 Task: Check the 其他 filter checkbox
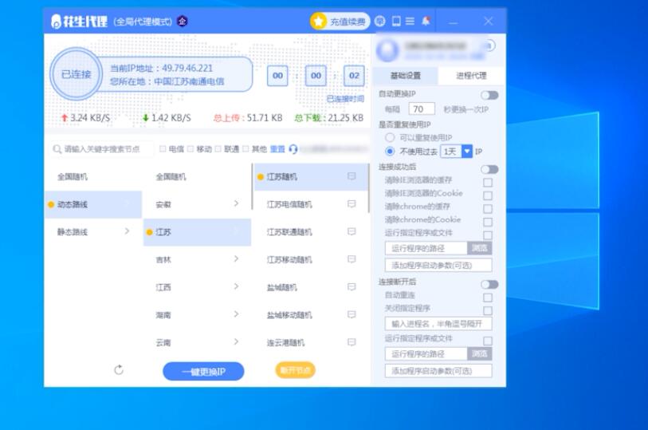[x=246, y=149]
